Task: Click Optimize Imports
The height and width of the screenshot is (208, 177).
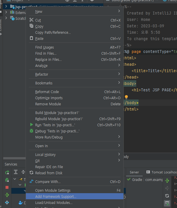Action: 75,98
